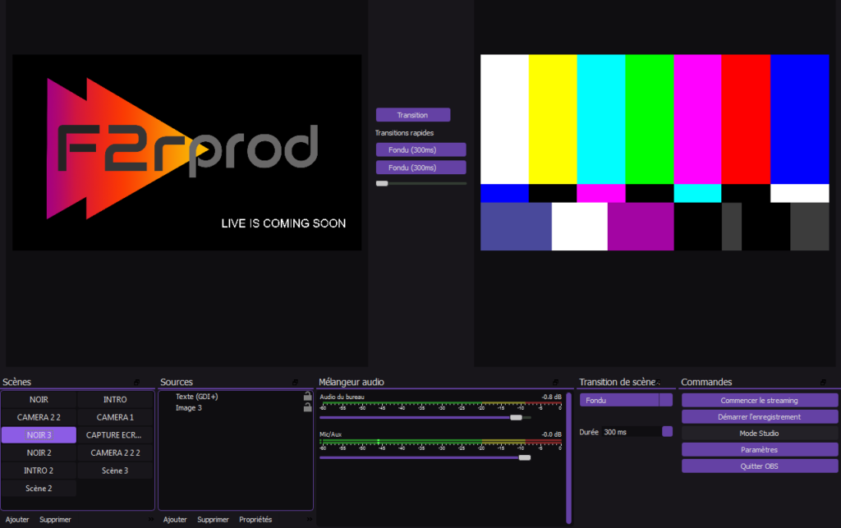Click the Mélangeur audio panel title
The image size is (841, 528).
pos(352,382)
